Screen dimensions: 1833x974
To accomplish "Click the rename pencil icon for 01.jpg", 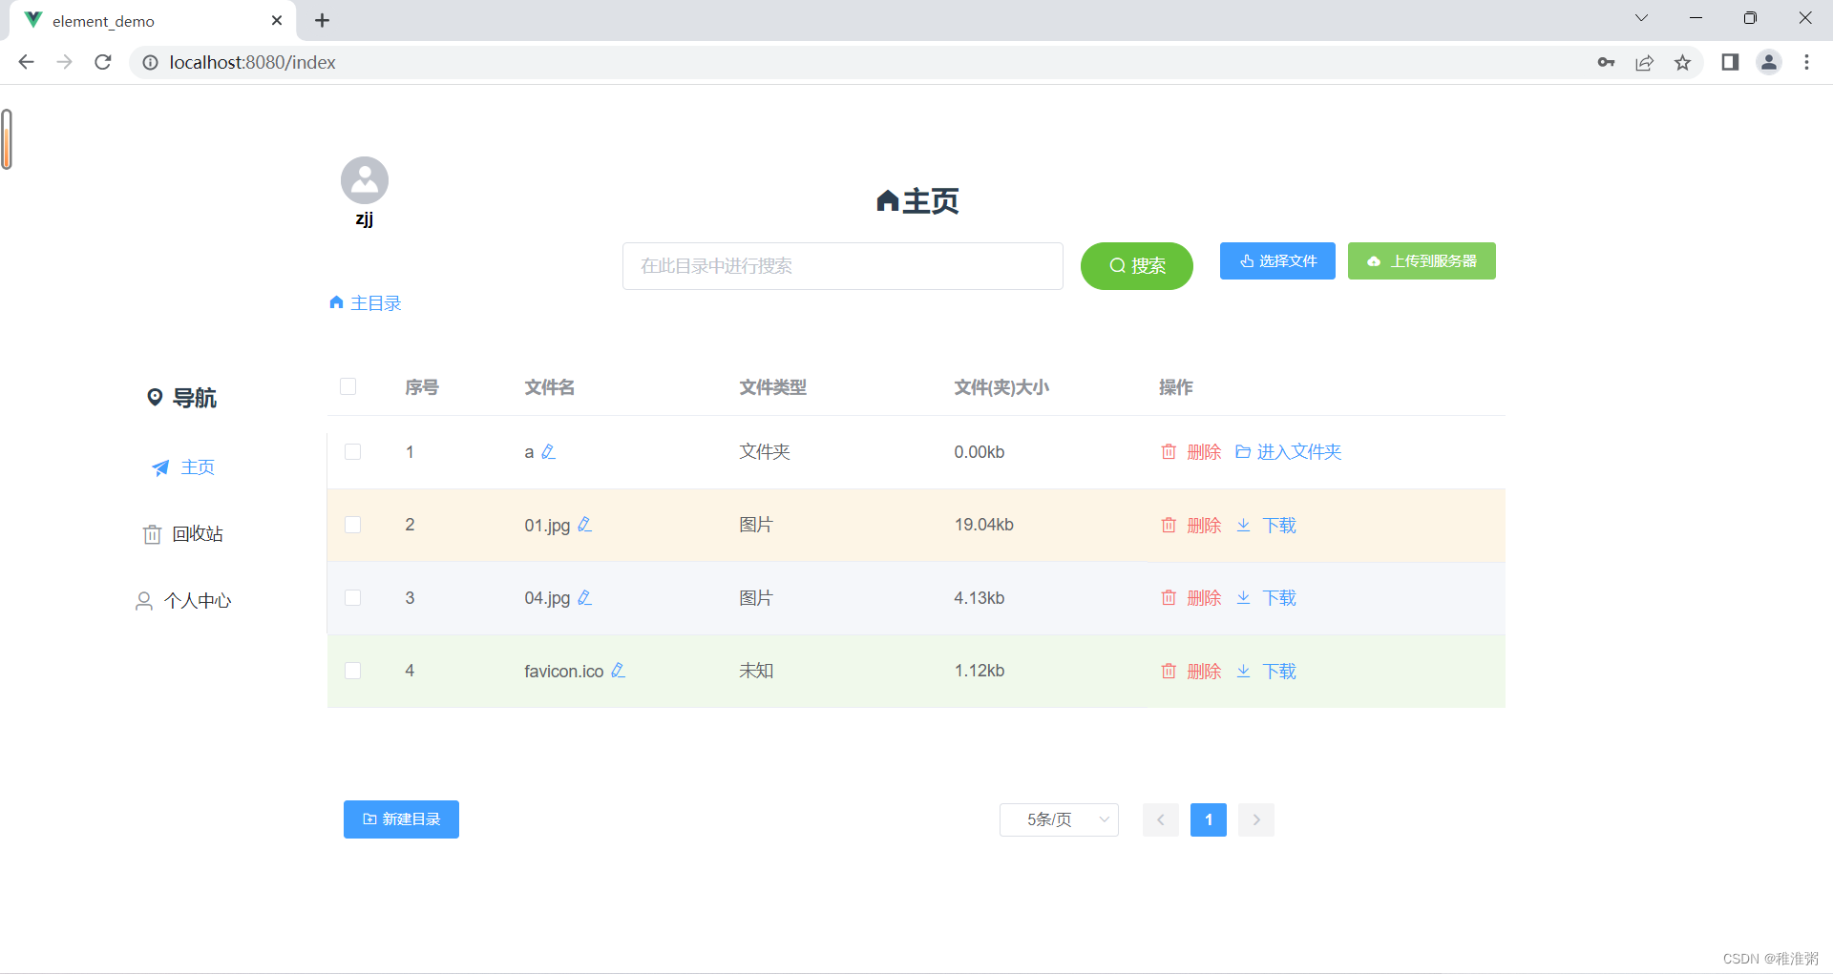I will (585, 525).
